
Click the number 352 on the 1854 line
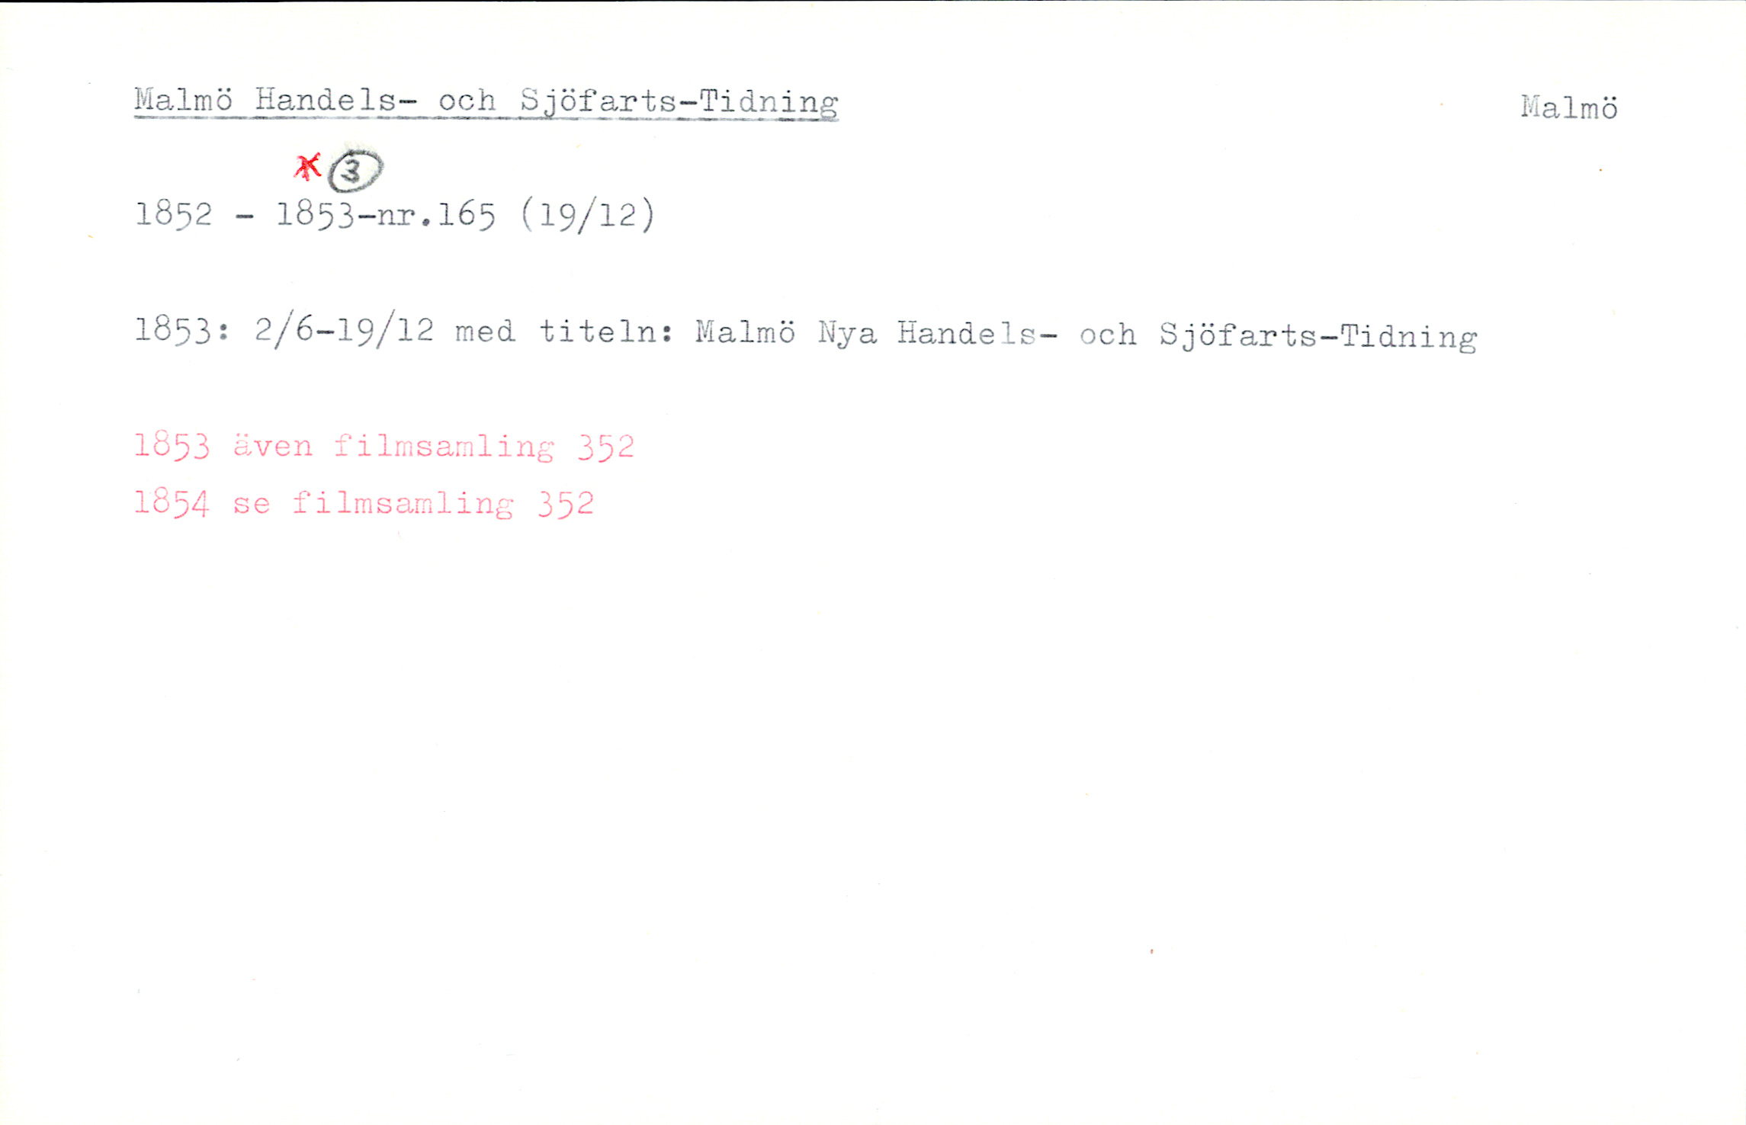(566, 505)
